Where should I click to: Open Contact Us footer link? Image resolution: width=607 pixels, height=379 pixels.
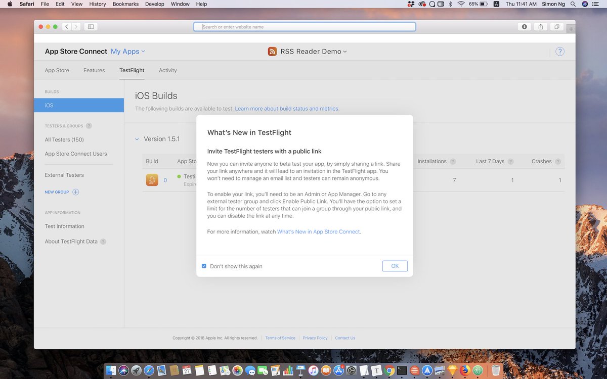click(x=345, y=338)
